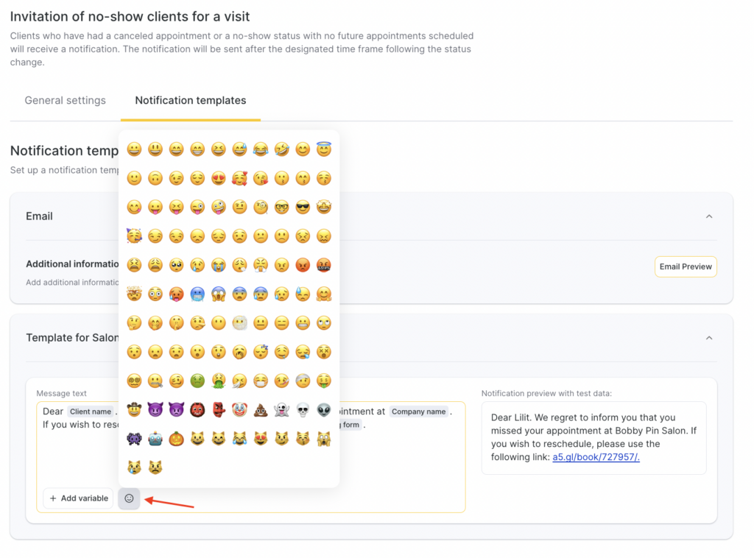
Task: Select the cowboy hat face emoji
Action: click(x=134, y=410)
